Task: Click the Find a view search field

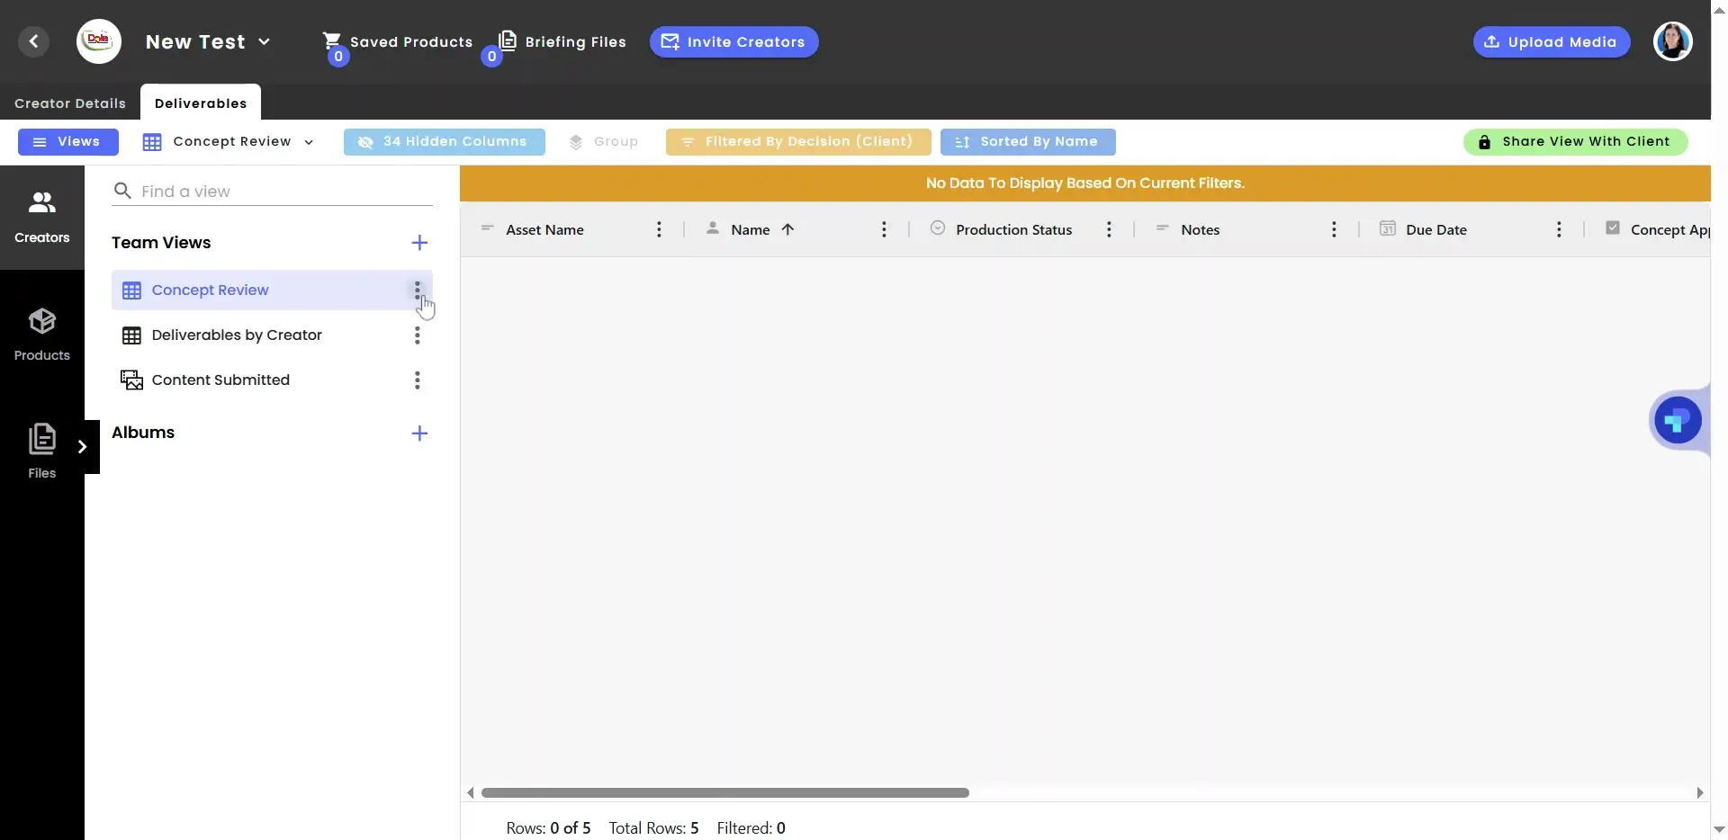Action: point(270,191)
